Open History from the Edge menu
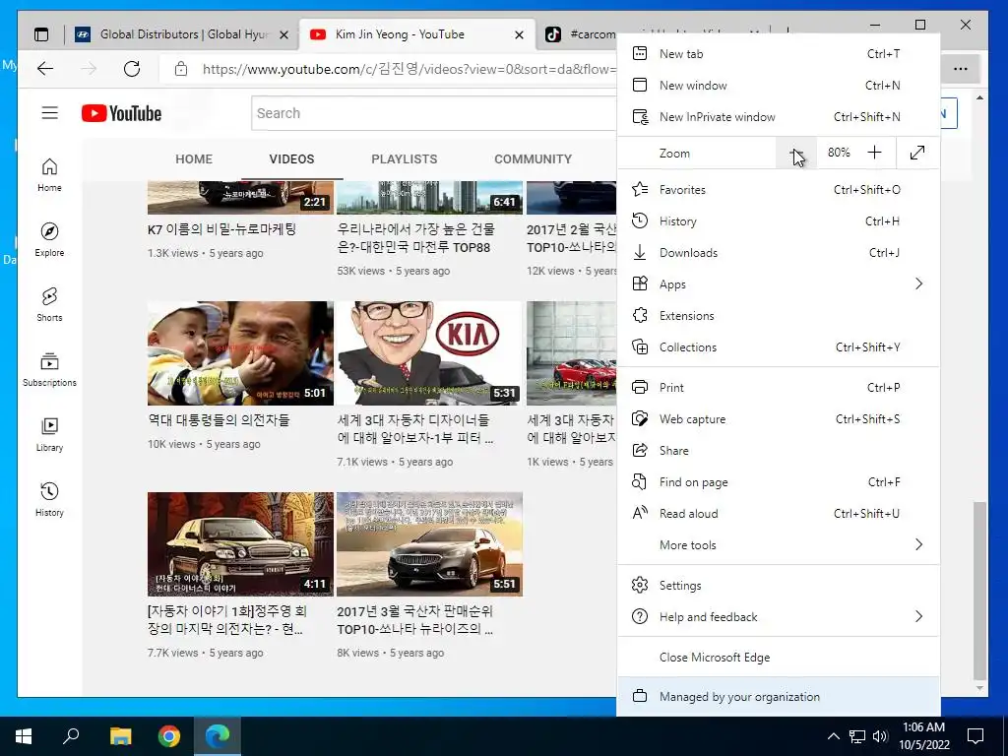 click(778, 221)
